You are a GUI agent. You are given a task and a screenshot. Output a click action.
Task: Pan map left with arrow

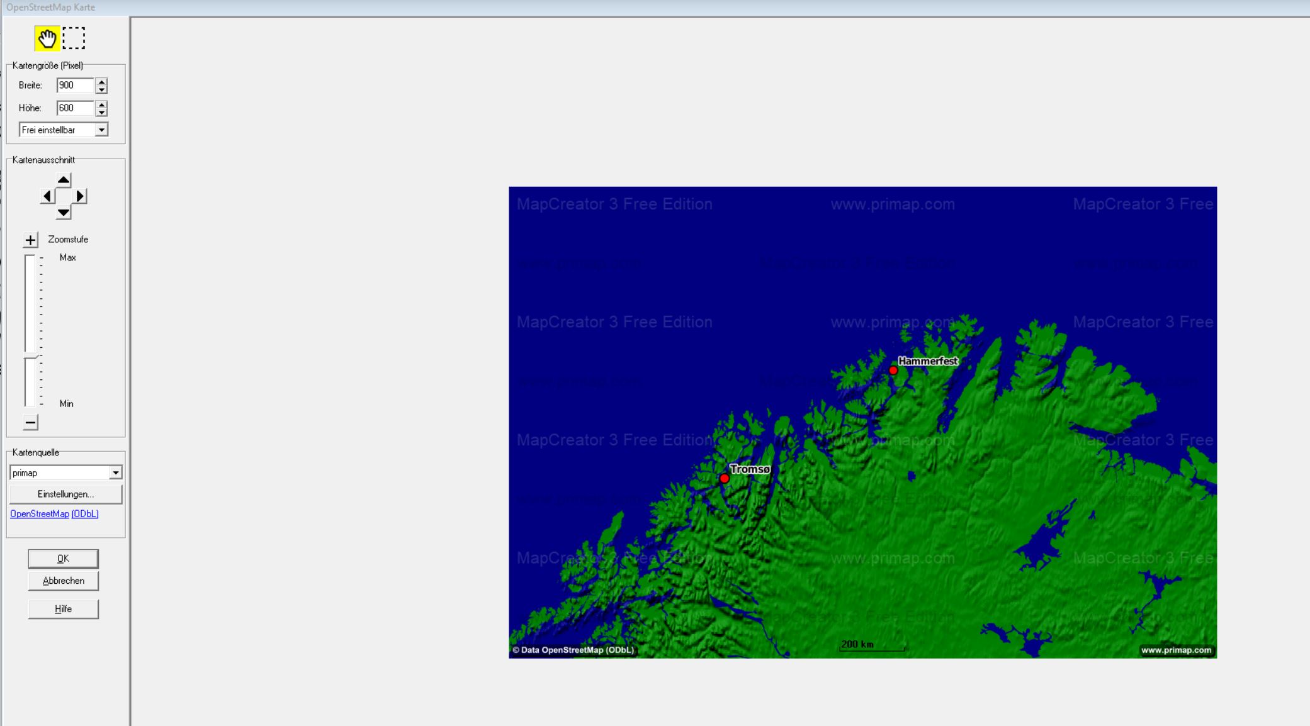[x=47, y=196]
